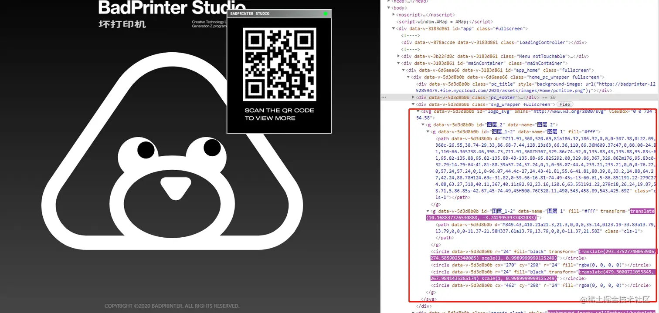The width and height of the screenshot is (659, 313).
Task: Click the BadPrinter Studio page title
Action: click(172, 7)
